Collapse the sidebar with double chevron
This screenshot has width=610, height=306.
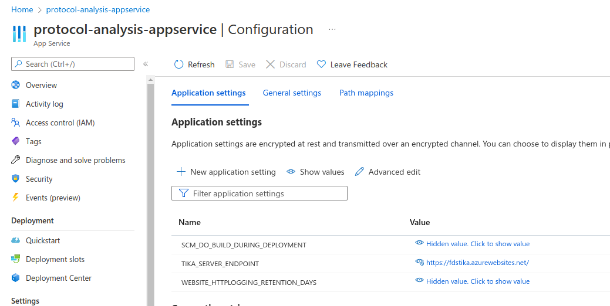pyautogui.click(x=146, y=64)
